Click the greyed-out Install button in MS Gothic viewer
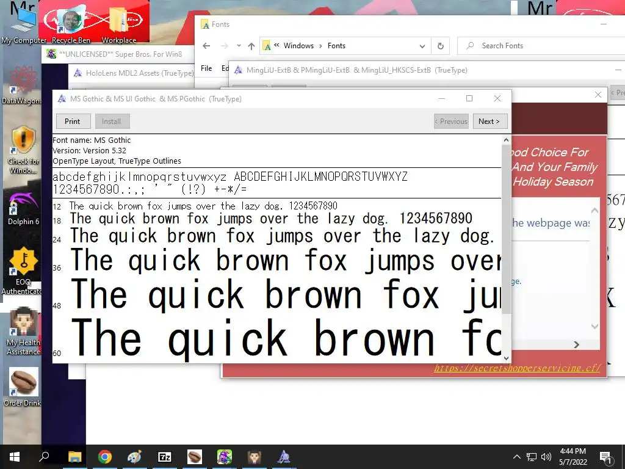Viewport: 625px width, 469px height. [x=112, y=122]
